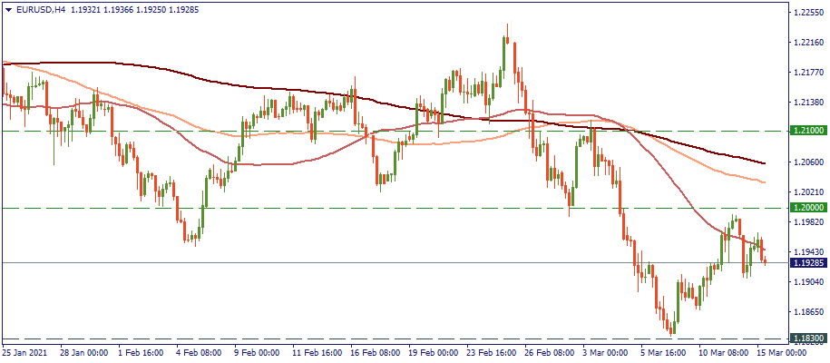Click the 25 Jan 2021 date label

[27, 352]
